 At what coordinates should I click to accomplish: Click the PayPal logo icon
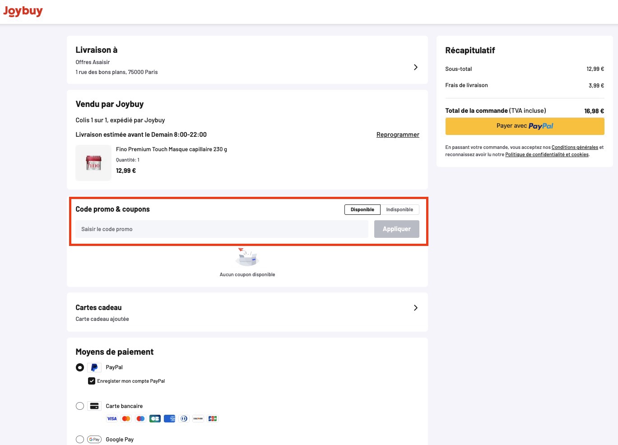[94, 367]
